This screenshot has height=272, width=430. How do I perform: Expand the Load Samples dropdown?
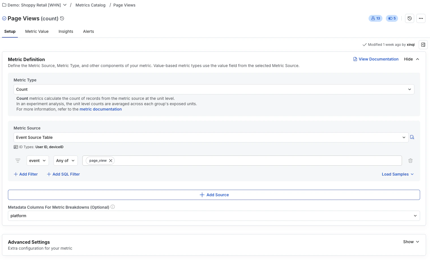click(397, 174)
